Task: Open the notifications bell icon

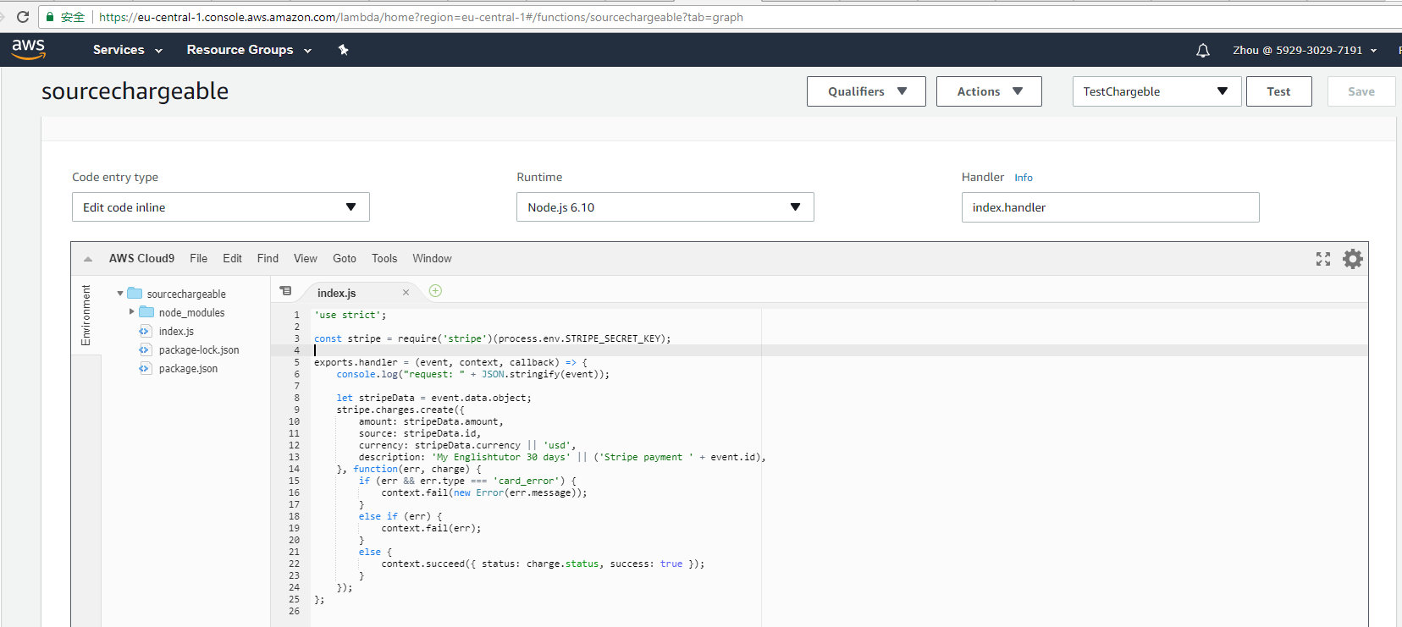Action: click(x=1202, y=51)
